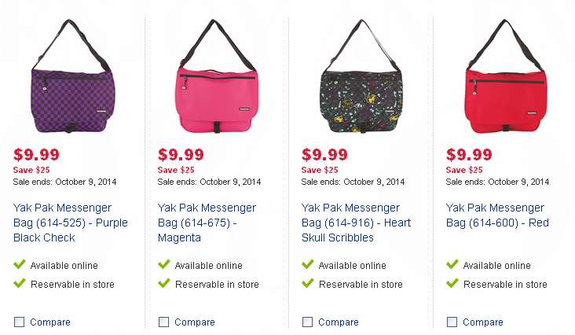
Task: Open Yak Pak (614-916) Heart Skull Scribbles link
Action: (x=356, y=223)
